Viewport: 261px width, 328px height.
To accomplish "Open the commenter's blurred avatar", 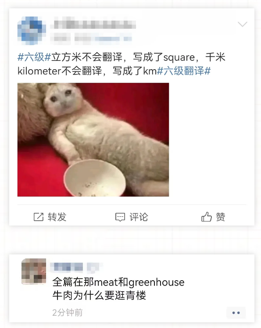I will click(x=34, y=272).
